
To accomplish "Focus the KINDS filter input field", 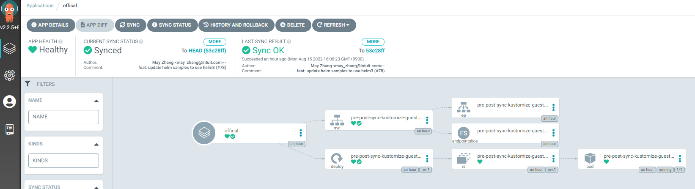I will [x=63, y=161].
